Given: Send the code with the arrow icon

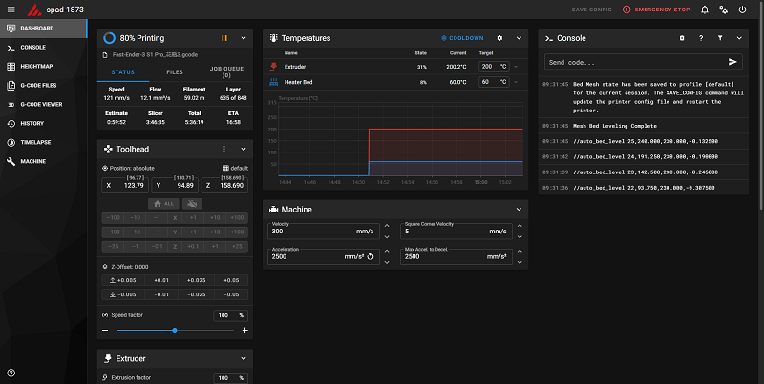Looking at the screenshot, I should [x=732, y=62].
